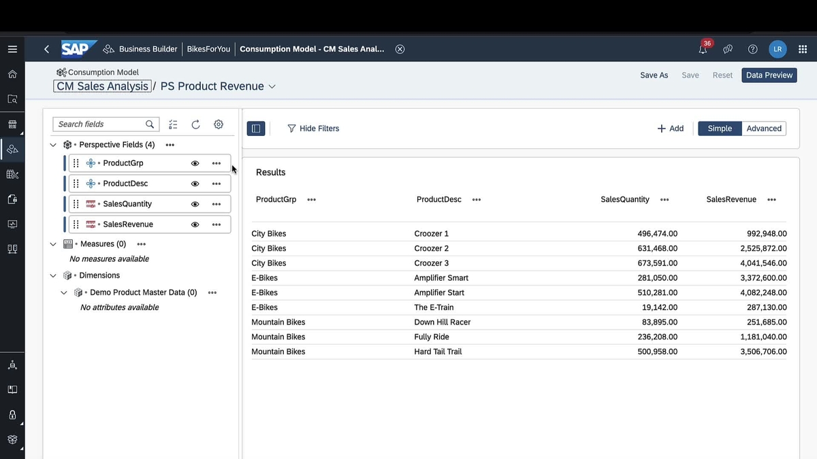Viewport: 817px width, 459px height.
Task: Open the PS Product Revenue dropdown chevron
Action: pos(272,86)
